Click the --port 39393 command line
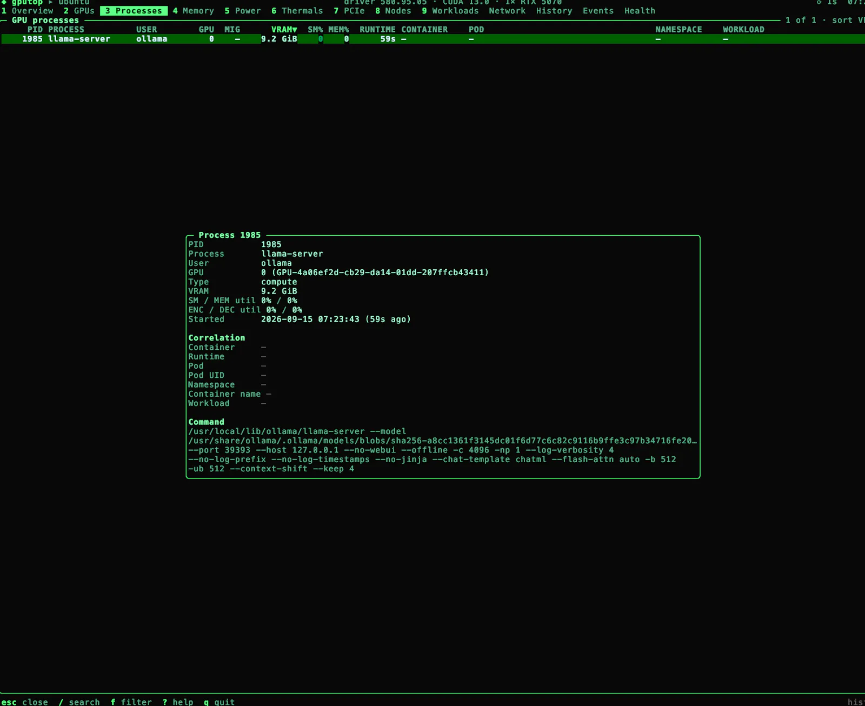The image size is (865, 706). click(401, 450)
